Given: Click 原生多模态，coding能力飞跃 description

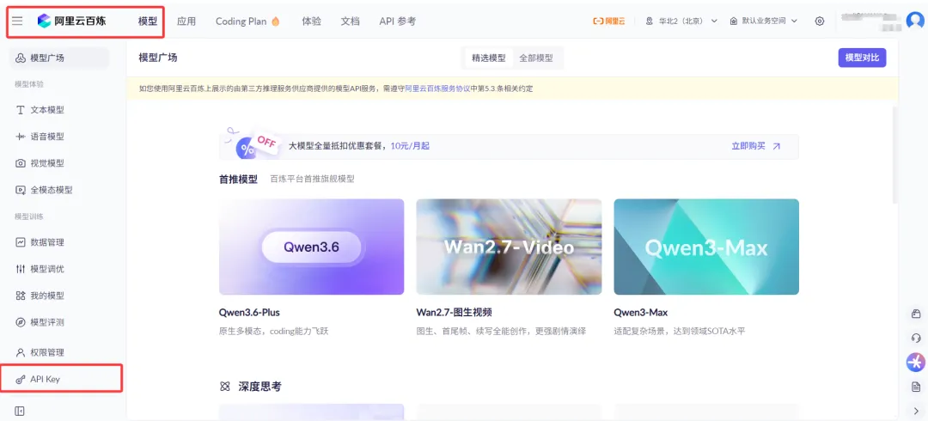Looking at the screenshot, I should (273, 331).
